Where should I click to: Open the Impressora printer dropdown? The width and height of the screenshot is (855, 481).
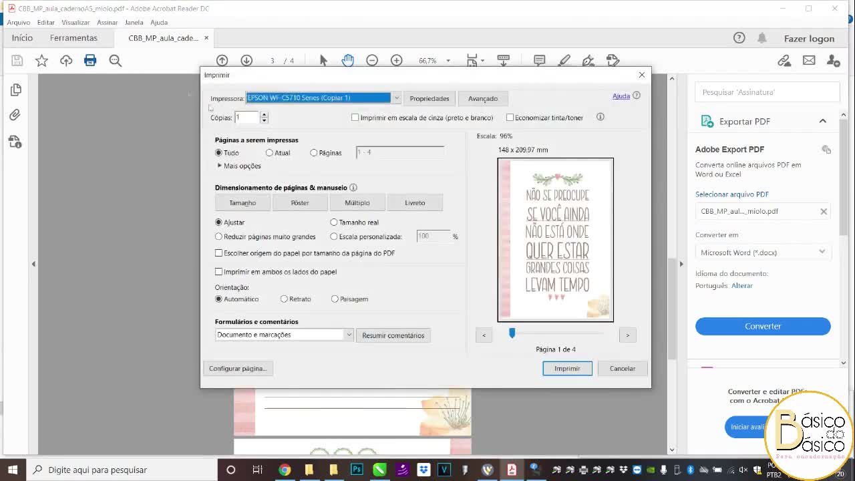click(x=396, y=98)
